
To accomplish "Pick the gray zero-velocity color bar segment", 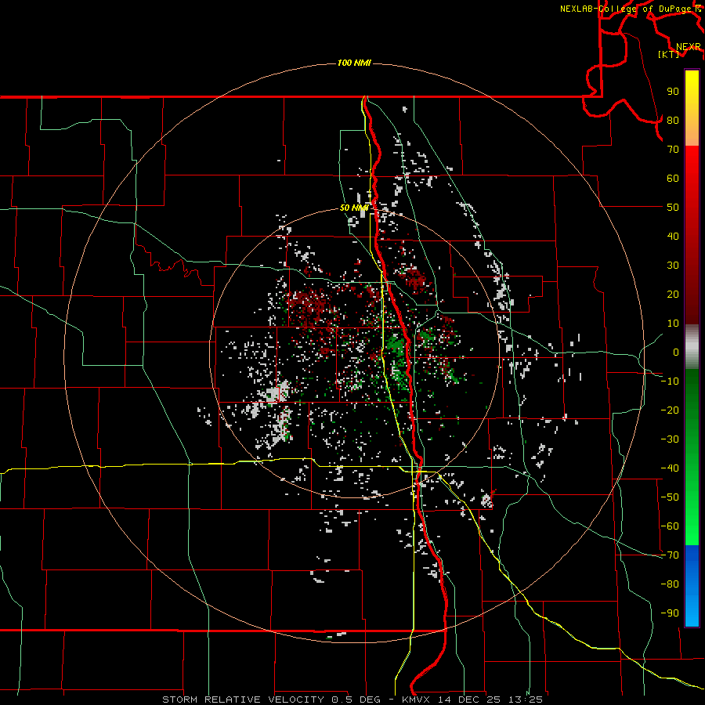I will point(692,347).
